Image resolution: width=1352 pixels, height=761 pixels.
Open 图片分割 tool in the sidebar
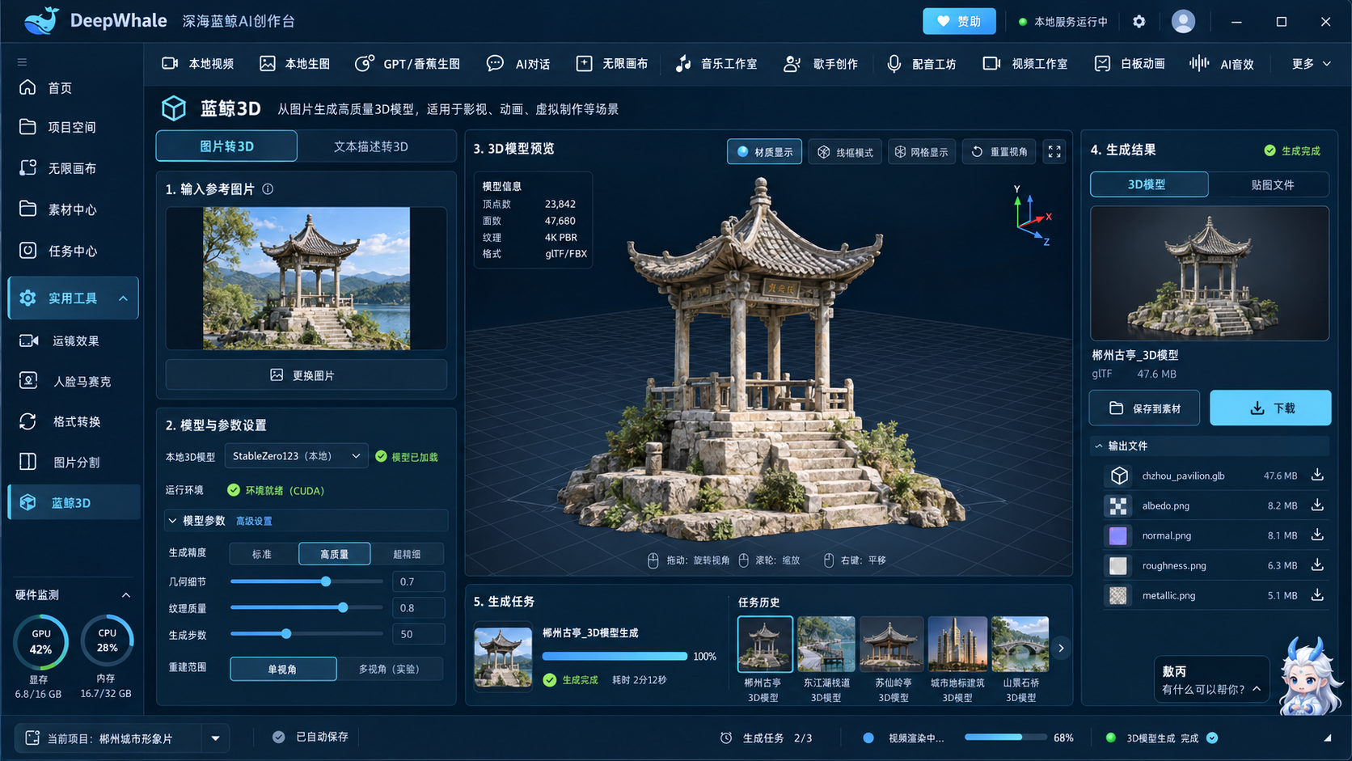point(73,462)
